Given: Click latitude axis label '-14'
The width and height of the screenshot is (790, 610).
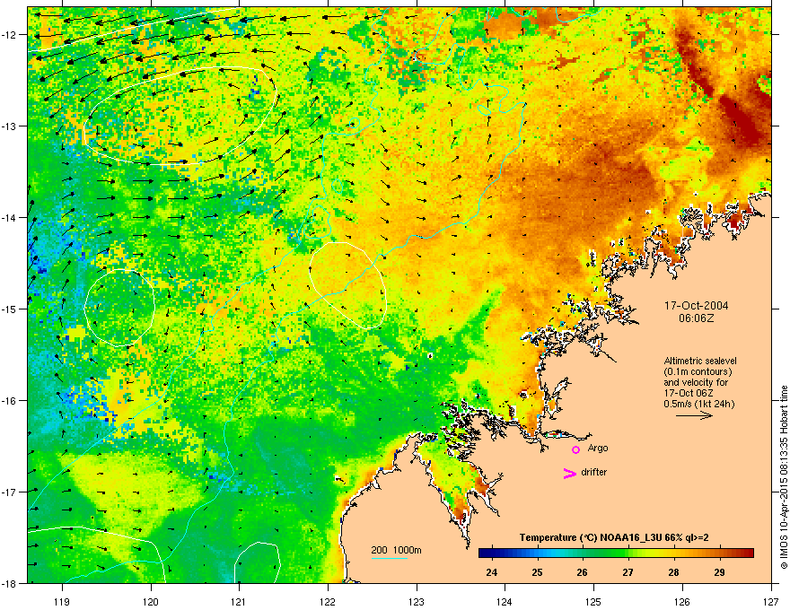Looking at the screenshot, I should click(x=10, y=217).
